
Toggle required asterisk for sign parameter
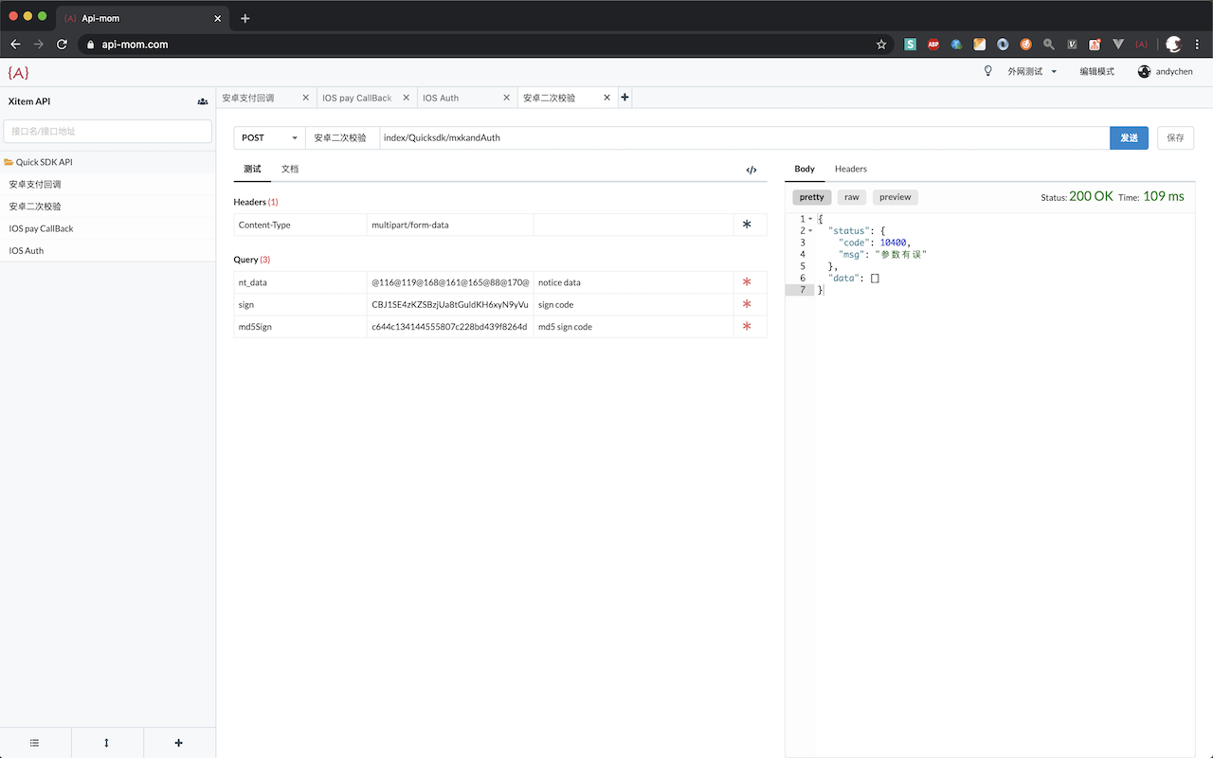pyautogui.click(x=747, y=304)
